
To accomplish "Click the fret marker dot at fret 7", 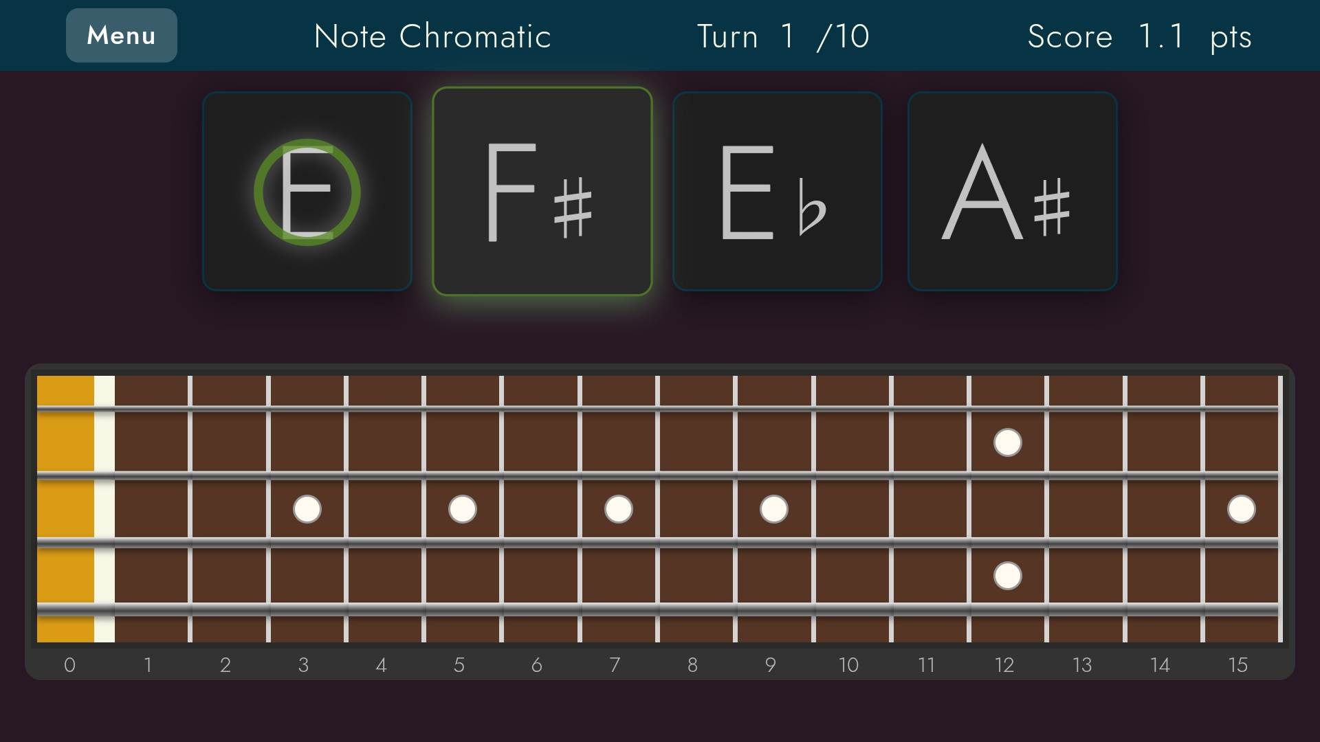I will [618, 509].
